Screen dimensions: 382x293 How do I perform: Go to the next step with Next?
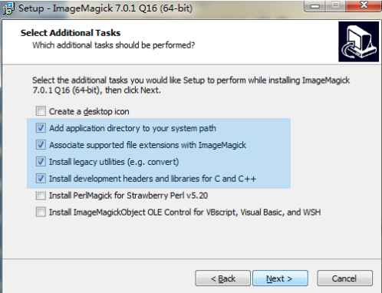280,278
